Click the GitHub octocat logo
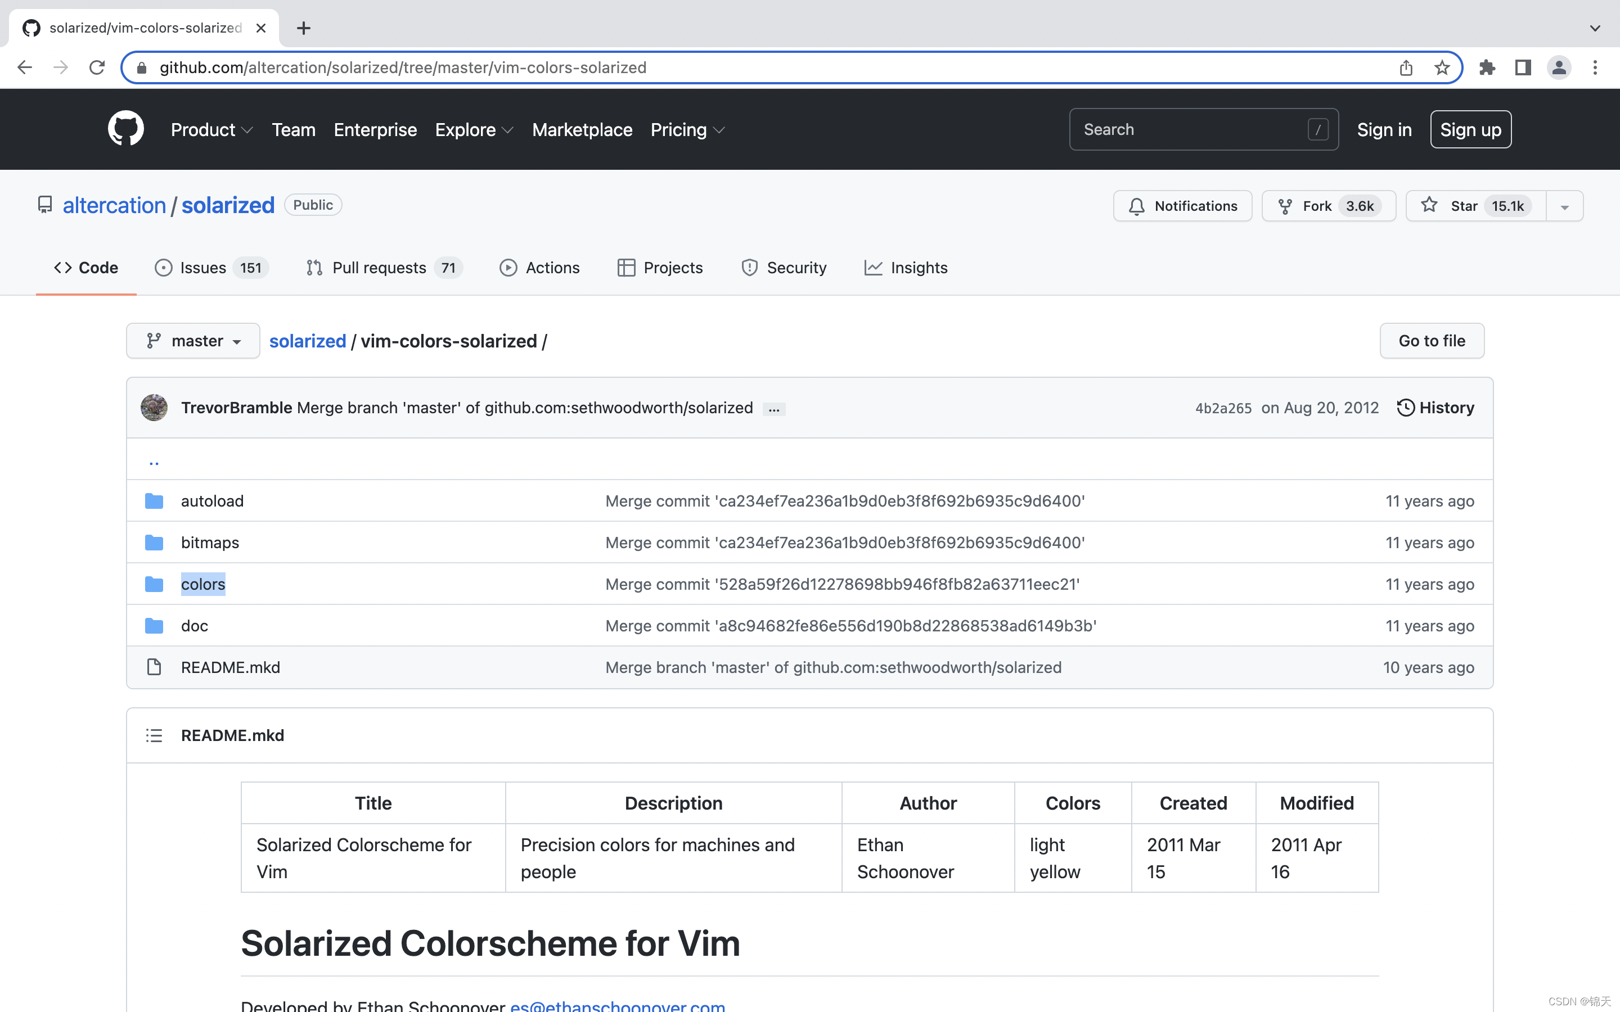This screenshot has width=1620, height=1012. point(126,129)
